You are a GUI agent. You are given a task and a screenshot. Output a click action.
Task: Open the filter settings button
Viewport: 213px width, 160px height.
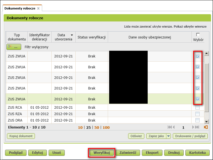[14, 47]
